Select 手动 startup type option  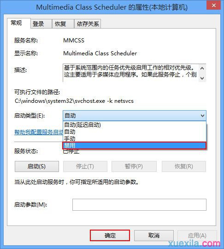coord(135,138)
